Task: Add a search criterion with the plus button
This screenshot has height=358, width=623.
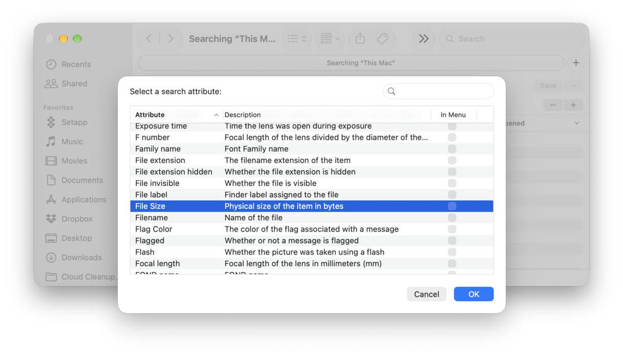Action: (x=573, y=106)
